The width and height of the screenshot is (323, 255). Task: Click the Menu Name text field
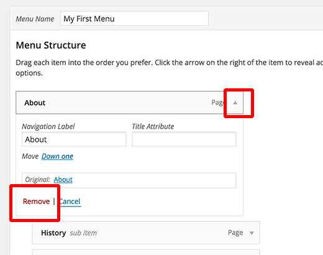click(x=134, y=19)
